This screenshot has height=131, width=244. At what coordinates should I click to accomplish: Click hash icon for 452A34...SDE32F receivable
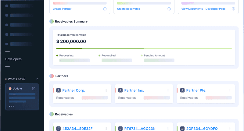[59, 129]
